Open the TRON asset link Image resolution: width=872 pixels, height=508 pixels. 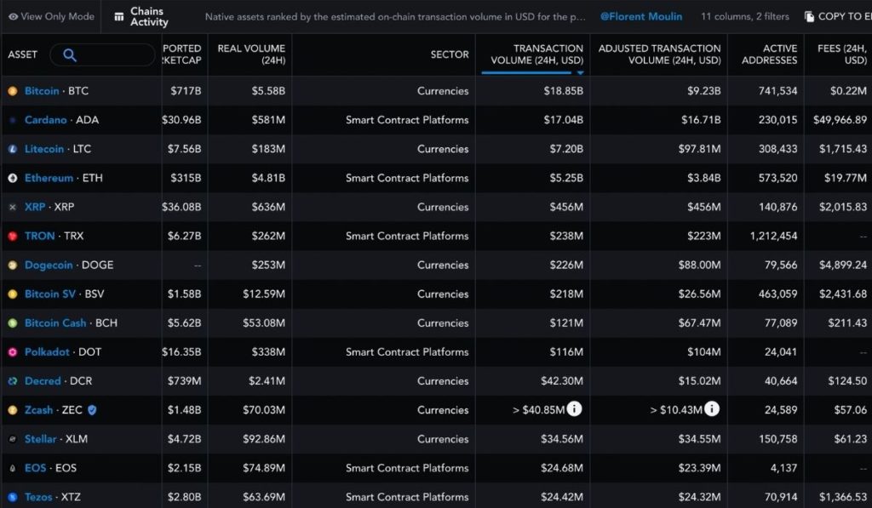pyautogui.click(x=39, y=236)
